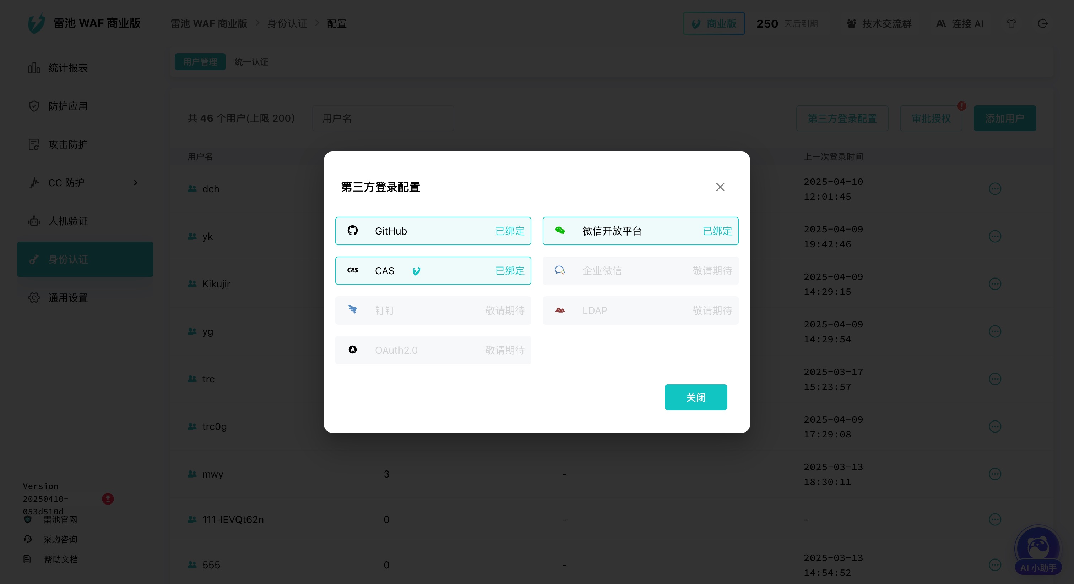This screenshot has height=584, width=1074.
Task: Open the 采购咨询 link
Action: 60,539
